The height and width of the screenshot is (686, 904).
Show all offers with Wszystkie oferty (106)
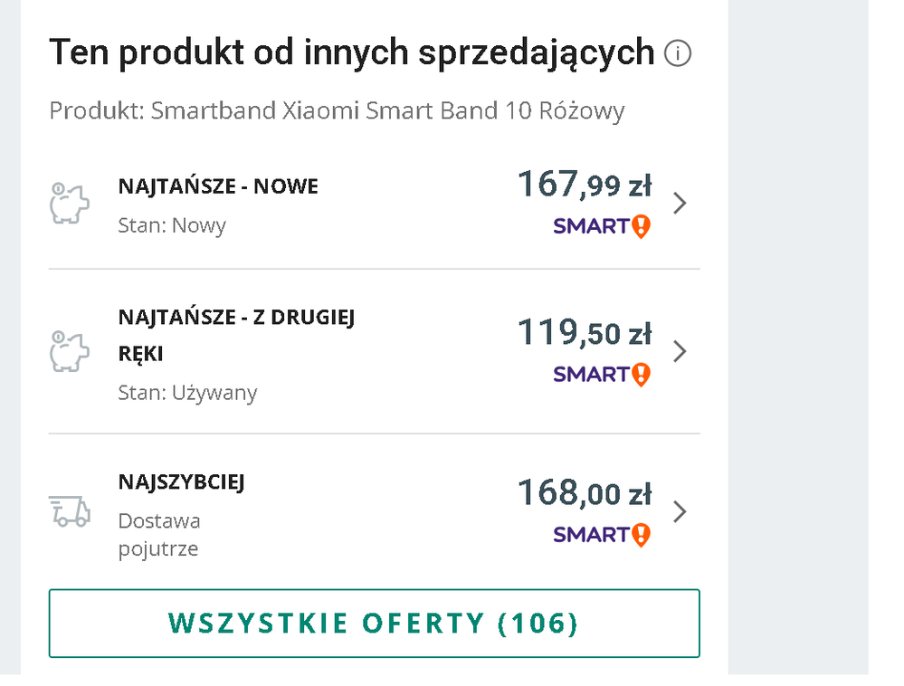[x=374, y=624]
